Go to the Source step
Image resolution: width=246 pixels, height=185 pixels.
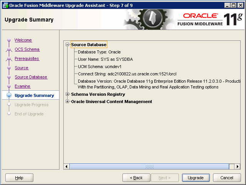21,68
